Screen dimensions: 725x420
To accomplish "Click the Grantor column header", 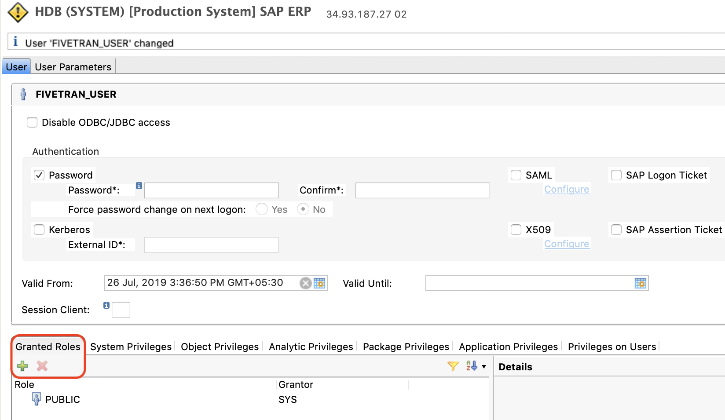I will pyautogui.click(x=343, y=384).
